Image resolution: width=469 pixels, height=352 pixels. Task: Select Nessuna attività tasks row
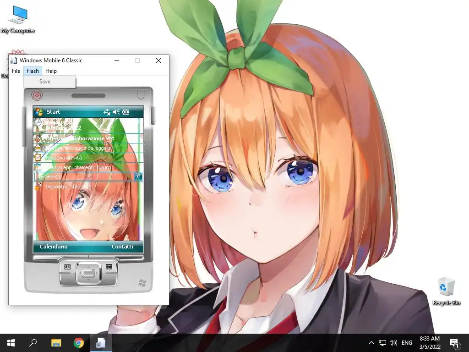pyautogui.click(x=88, y=158)
